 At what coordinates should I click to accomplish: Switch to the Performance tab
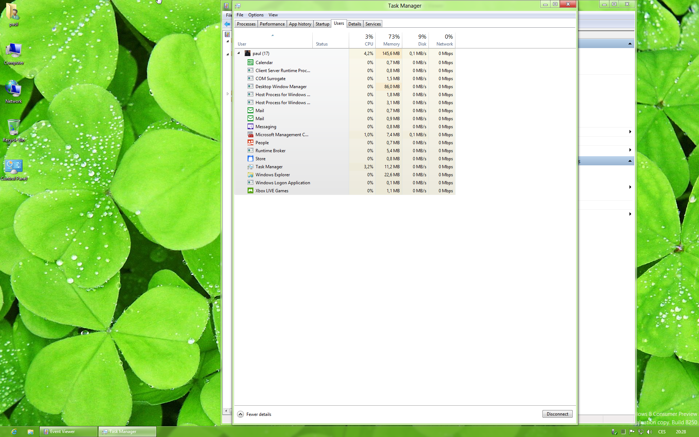[x=272, y=24]
